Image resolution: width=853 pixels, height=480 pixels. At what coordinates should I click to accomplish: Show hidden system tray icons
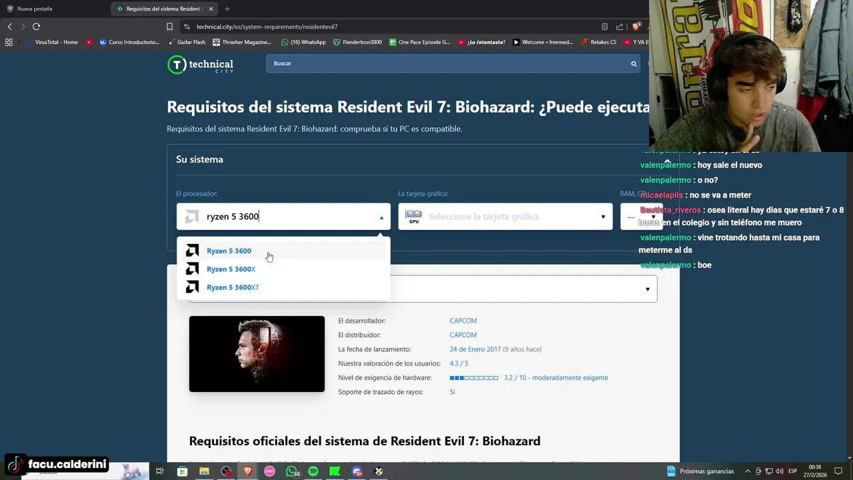tap(747, 471)
